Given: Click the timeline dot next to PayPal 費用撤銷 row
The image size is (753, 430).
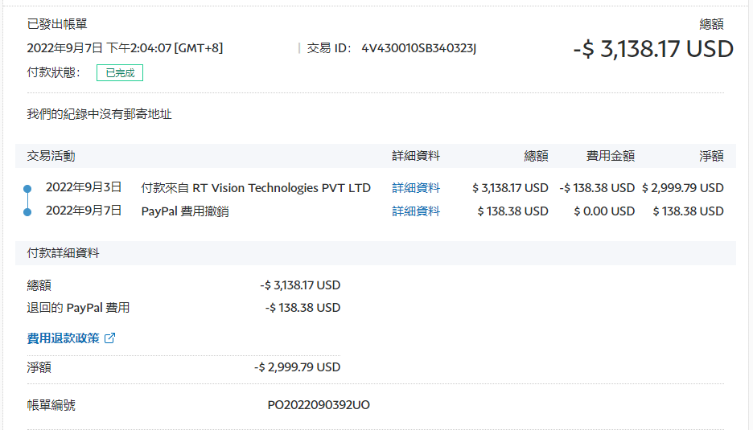Looking at the screenshot, I should click(x=27, y=211).
